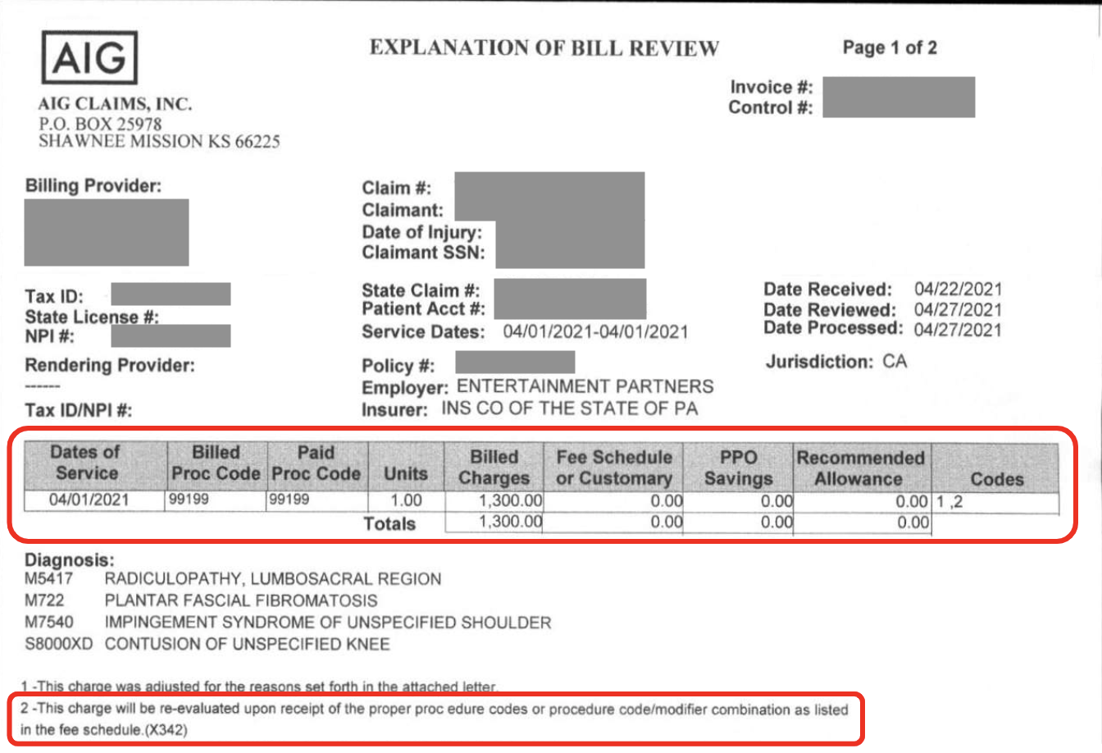1102x753 pixels.
Task: Click the 'Patient Acct #:' label
Action: (424, 309)
